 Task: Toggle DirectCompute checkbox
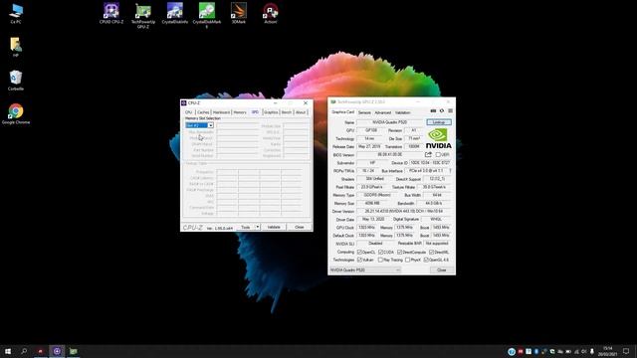400,252
